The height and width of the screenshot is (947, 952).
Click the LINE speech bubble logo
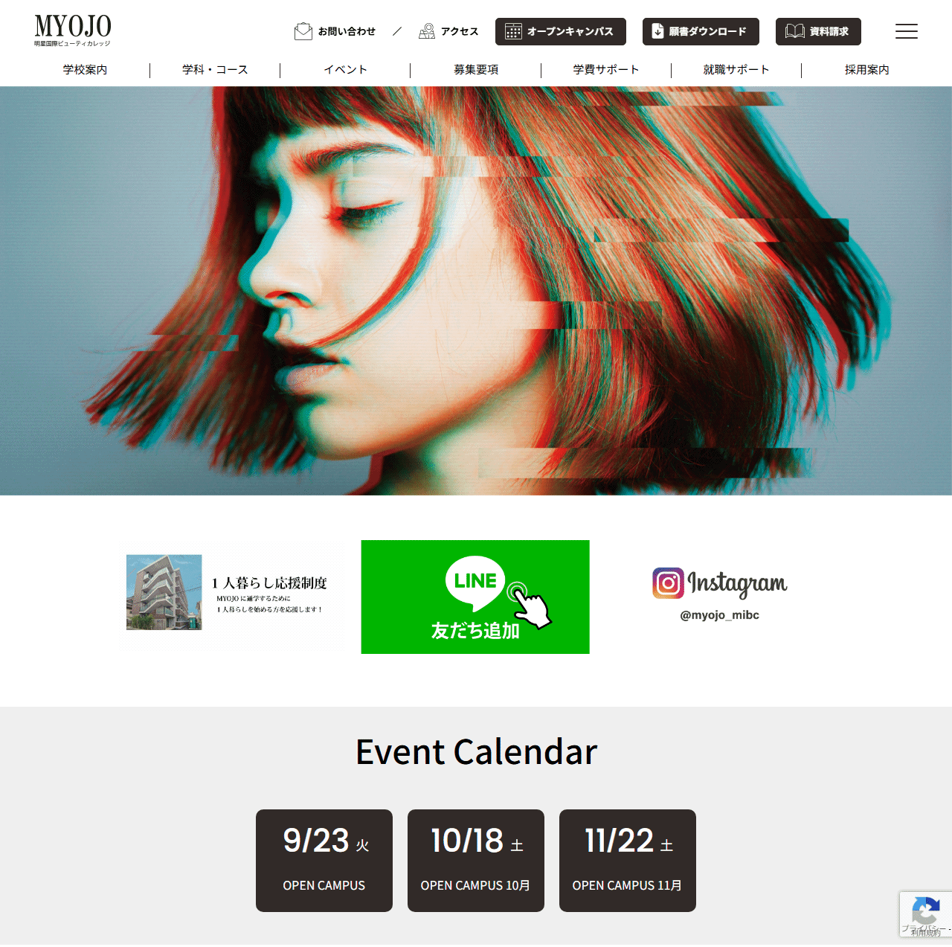475,580
